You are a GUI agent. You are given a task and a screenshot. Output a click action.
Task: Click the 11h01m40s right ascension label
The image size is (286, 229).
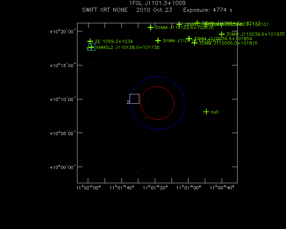(122, 188)
